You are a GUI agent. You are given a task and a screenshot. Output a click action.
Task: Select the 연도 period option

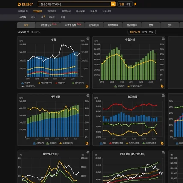coord(151,32)
